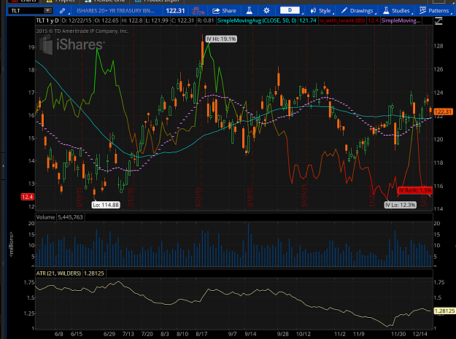Viewport: 456px width, 339px height.
Task: Open the symbol selector dropdown arrow
Action: click(x=47, y=11)
